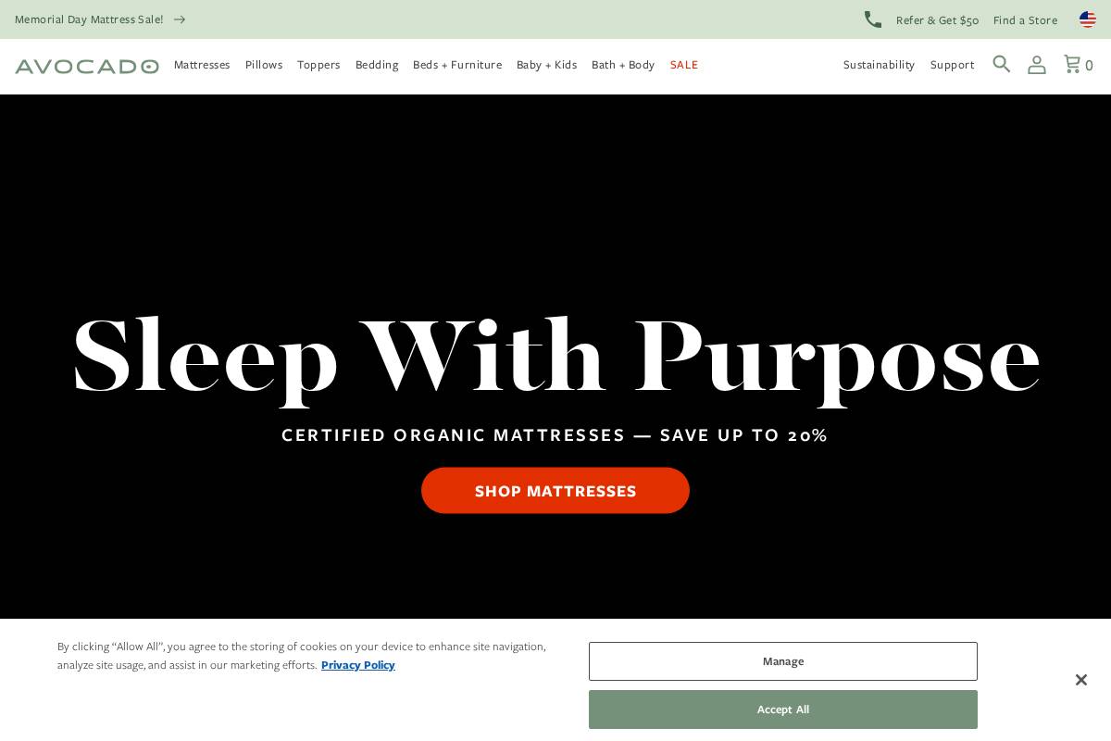The image size is (1111, 741).
Task: Follow the Memorial Day sale arrow
Action: click(180, 19)
